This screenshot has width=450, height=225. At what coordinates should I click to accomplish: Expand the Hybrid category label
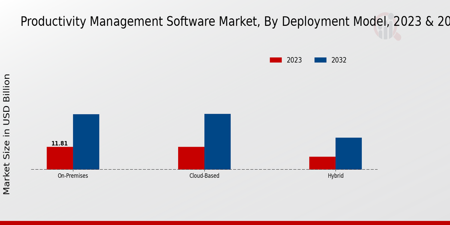pyautogui.click(x=335, y=175)
